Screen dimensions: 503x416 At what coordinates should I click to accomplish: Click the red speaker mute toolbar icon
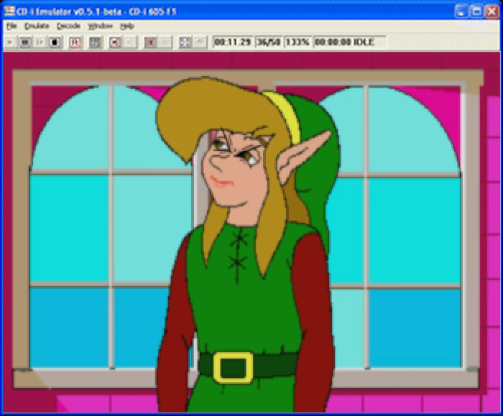point(115,42)
